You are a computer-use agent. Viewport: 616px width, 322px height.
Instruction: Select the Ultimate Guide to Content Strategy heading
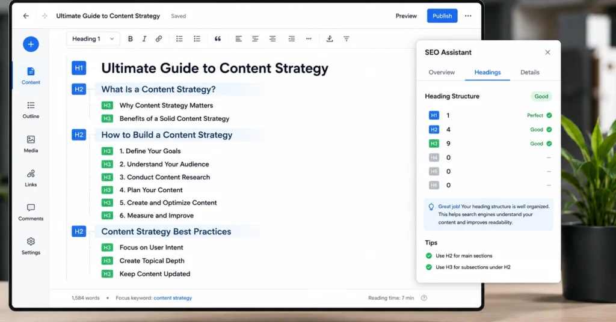(x=215, y=68)
